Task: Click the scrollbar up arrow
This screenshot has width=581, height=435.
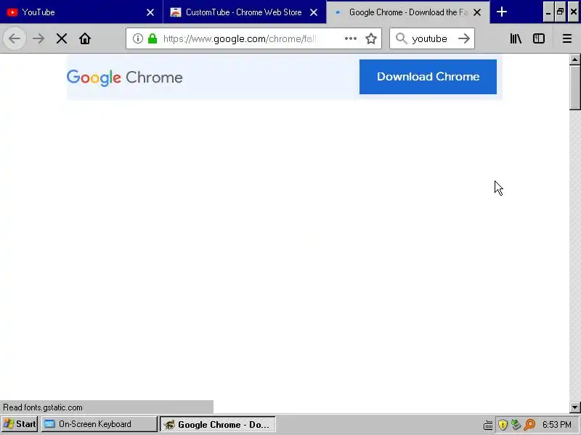Action: 574,59
